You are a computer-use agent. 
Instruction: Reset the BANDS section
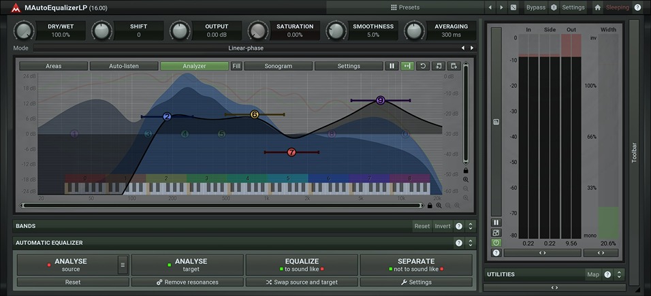click(422, 227)
